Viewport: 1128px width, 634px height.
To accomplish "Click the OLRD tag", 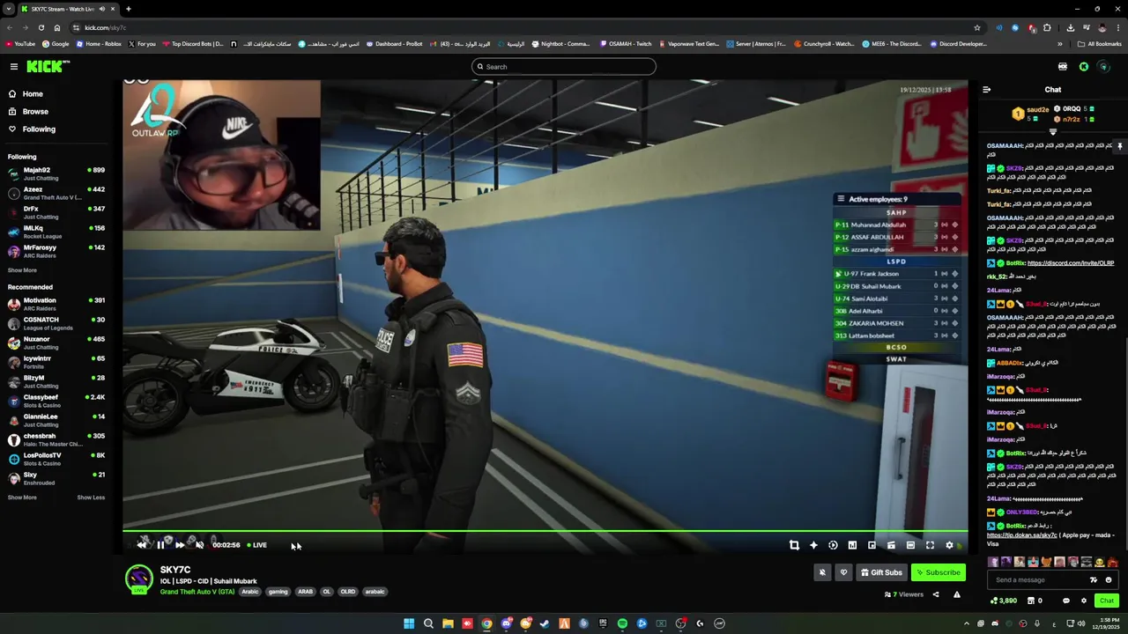I will pos(348,592).
